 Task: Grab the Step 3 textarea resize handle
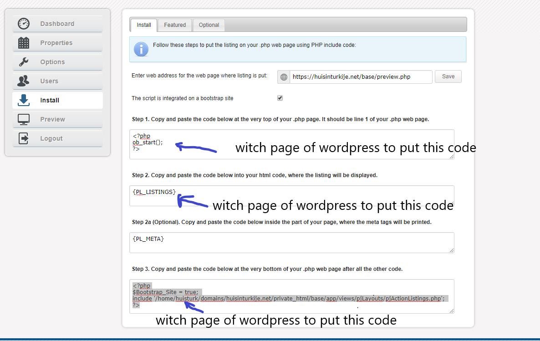(451, 310)
